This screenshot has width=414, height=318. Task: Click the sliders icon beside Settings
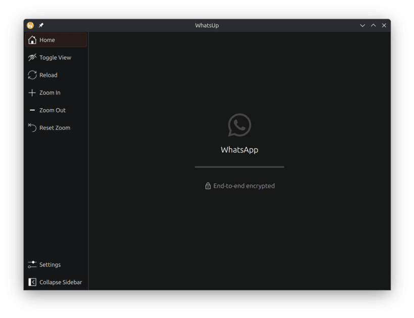click(x=32, y=264)
